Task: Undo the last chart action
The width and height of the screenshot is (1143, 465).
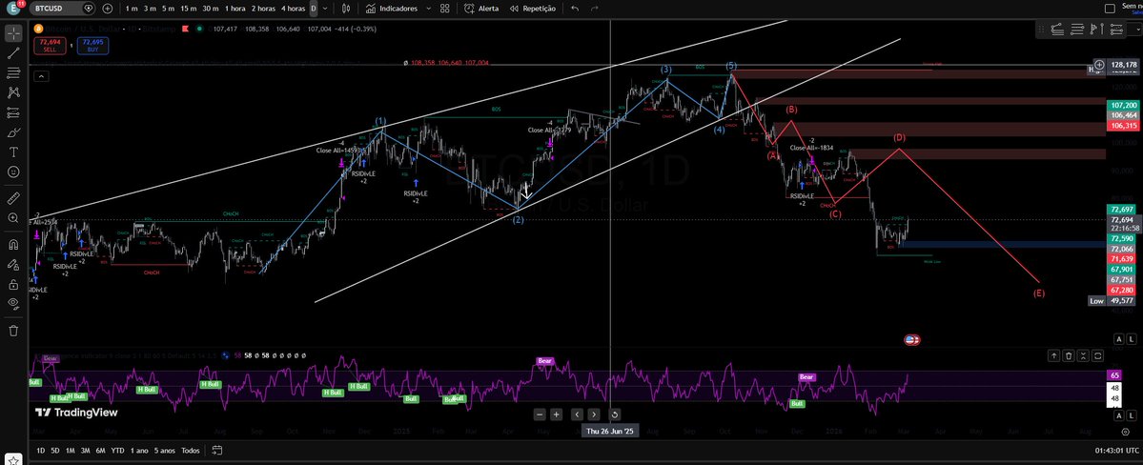Action: [575, 8]
